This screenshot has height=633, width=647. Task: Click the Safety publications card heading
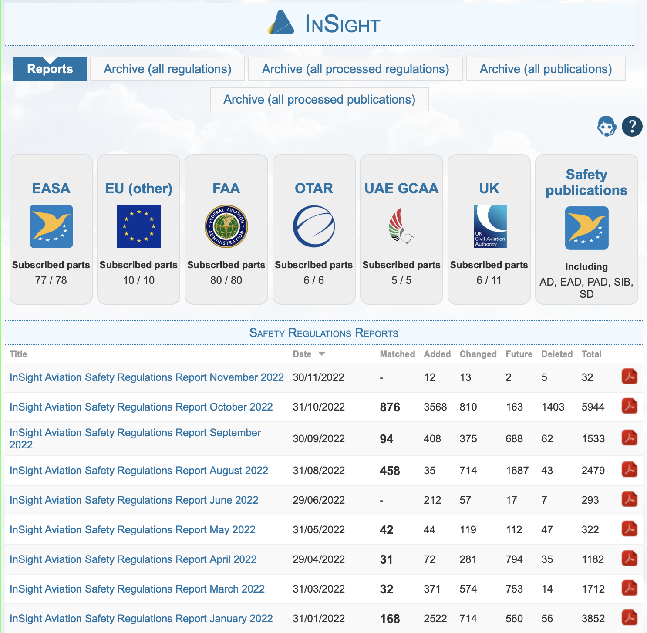coord(586,182)
